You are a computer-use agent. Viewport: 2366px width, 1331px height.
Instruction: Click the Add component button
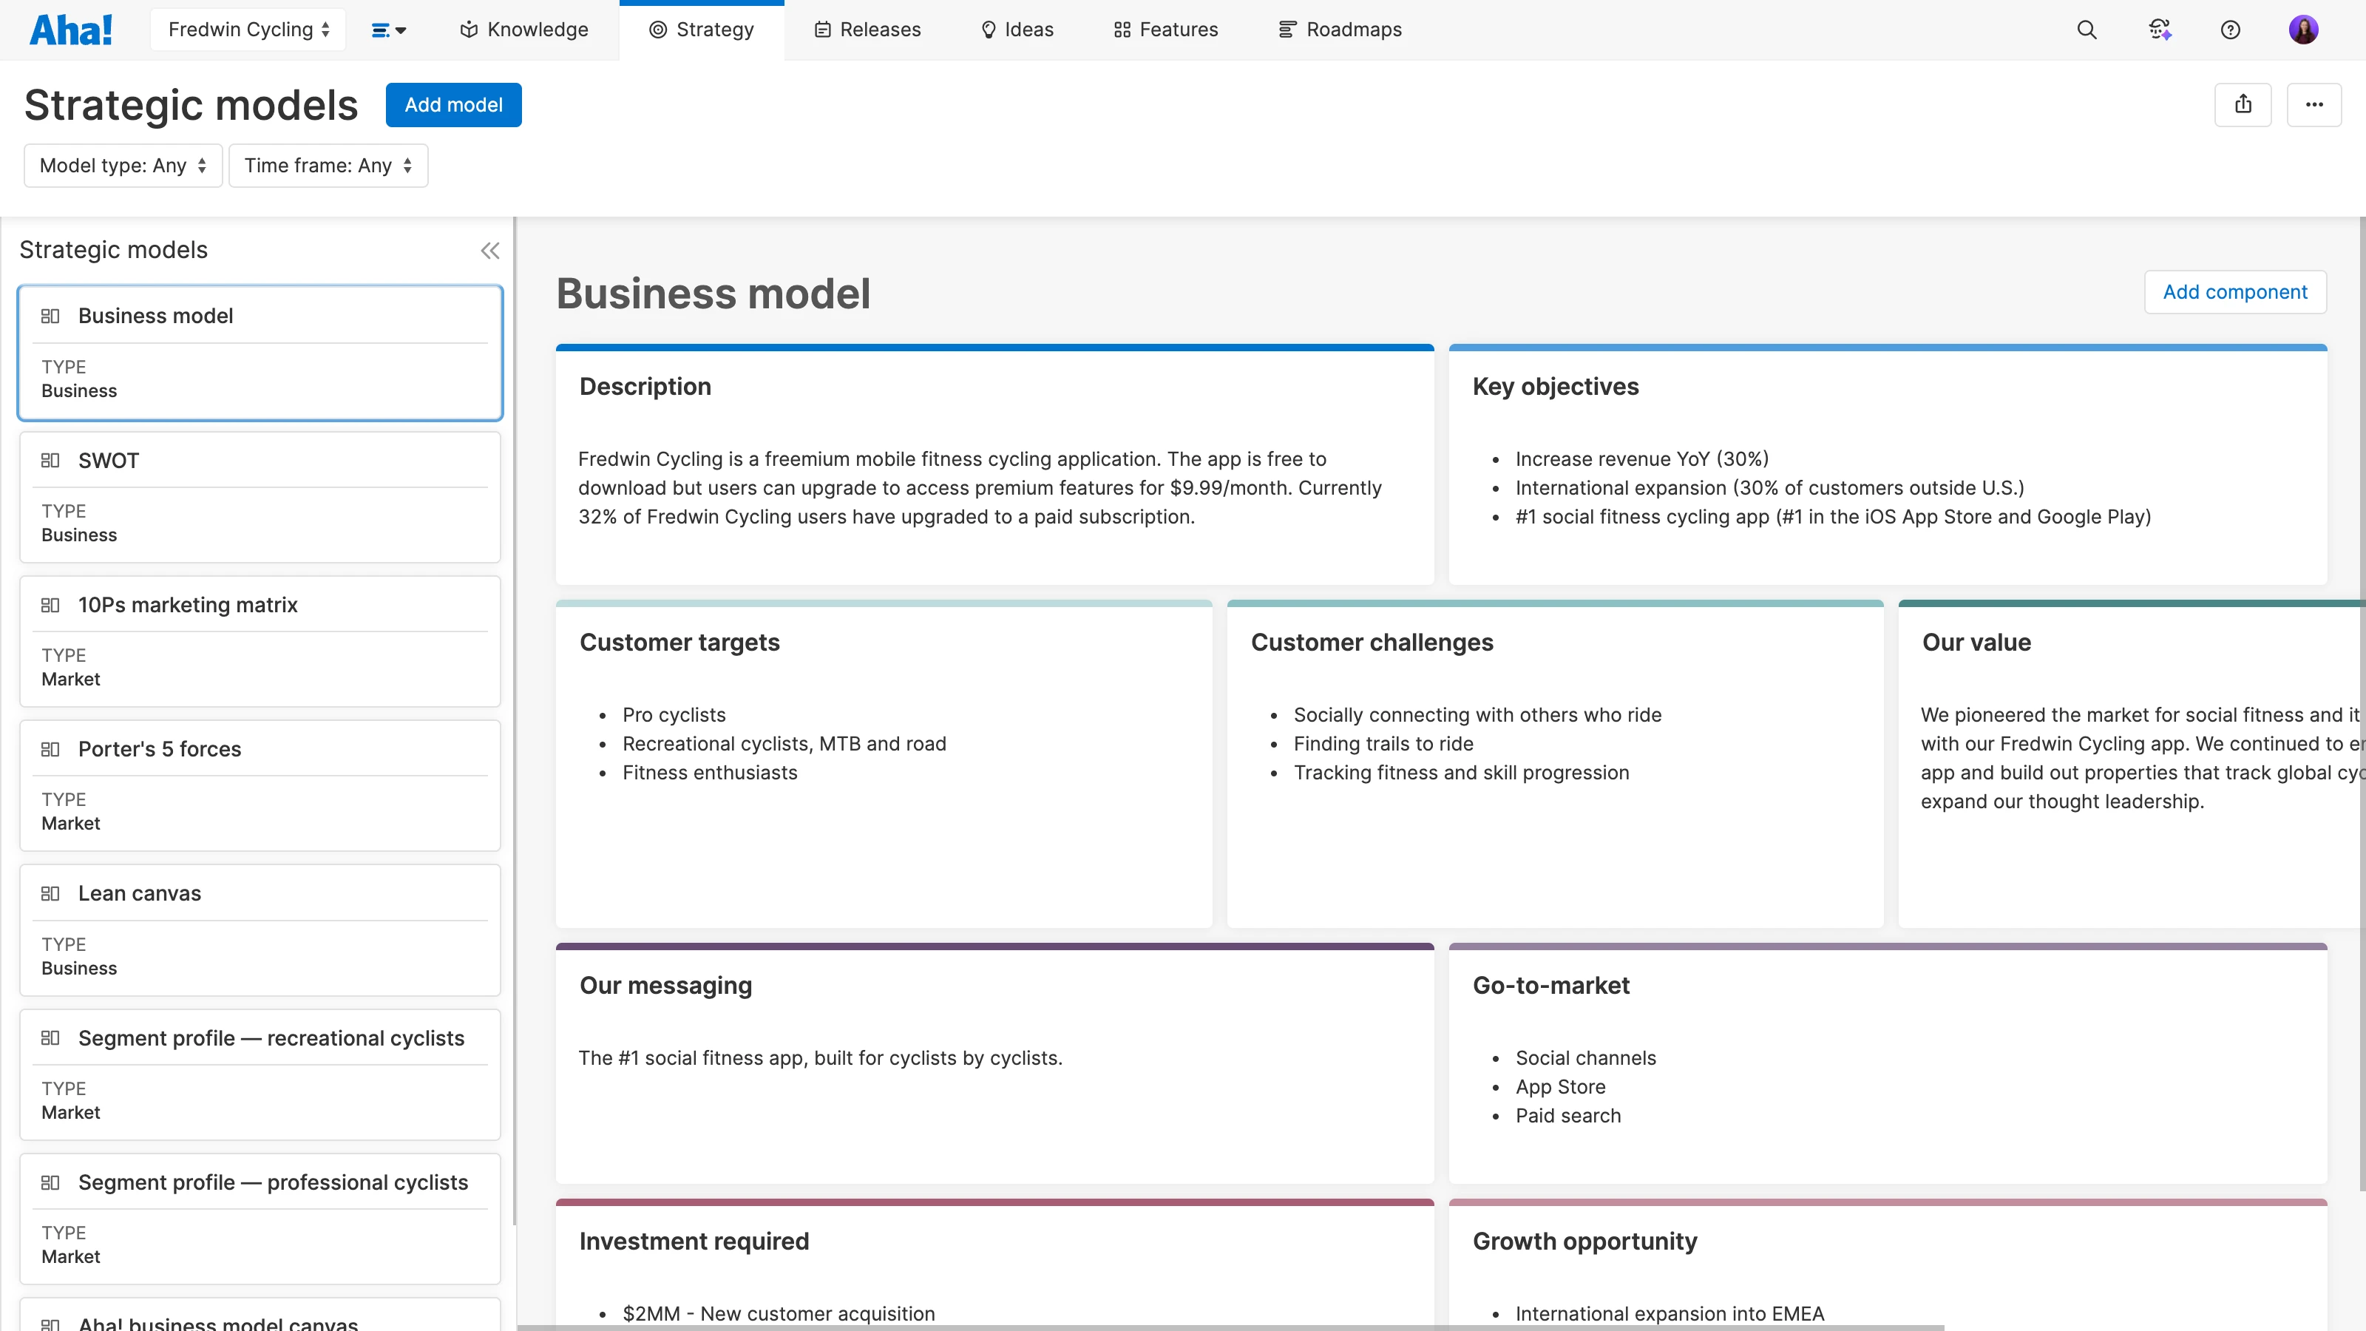[2234, 292]
